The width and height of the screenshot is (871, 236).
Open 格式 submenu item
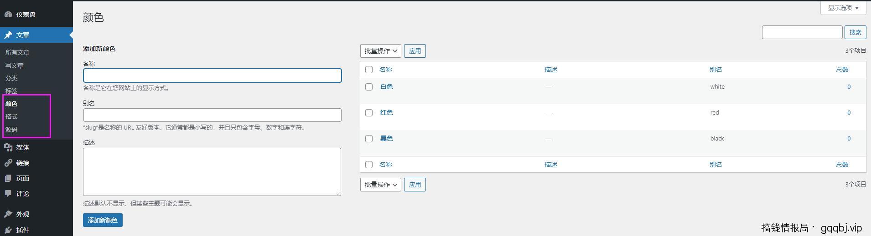[11, 116]
